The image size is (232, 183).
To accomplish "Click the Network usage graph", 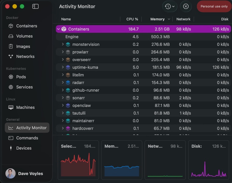I will tap(165, 160).
